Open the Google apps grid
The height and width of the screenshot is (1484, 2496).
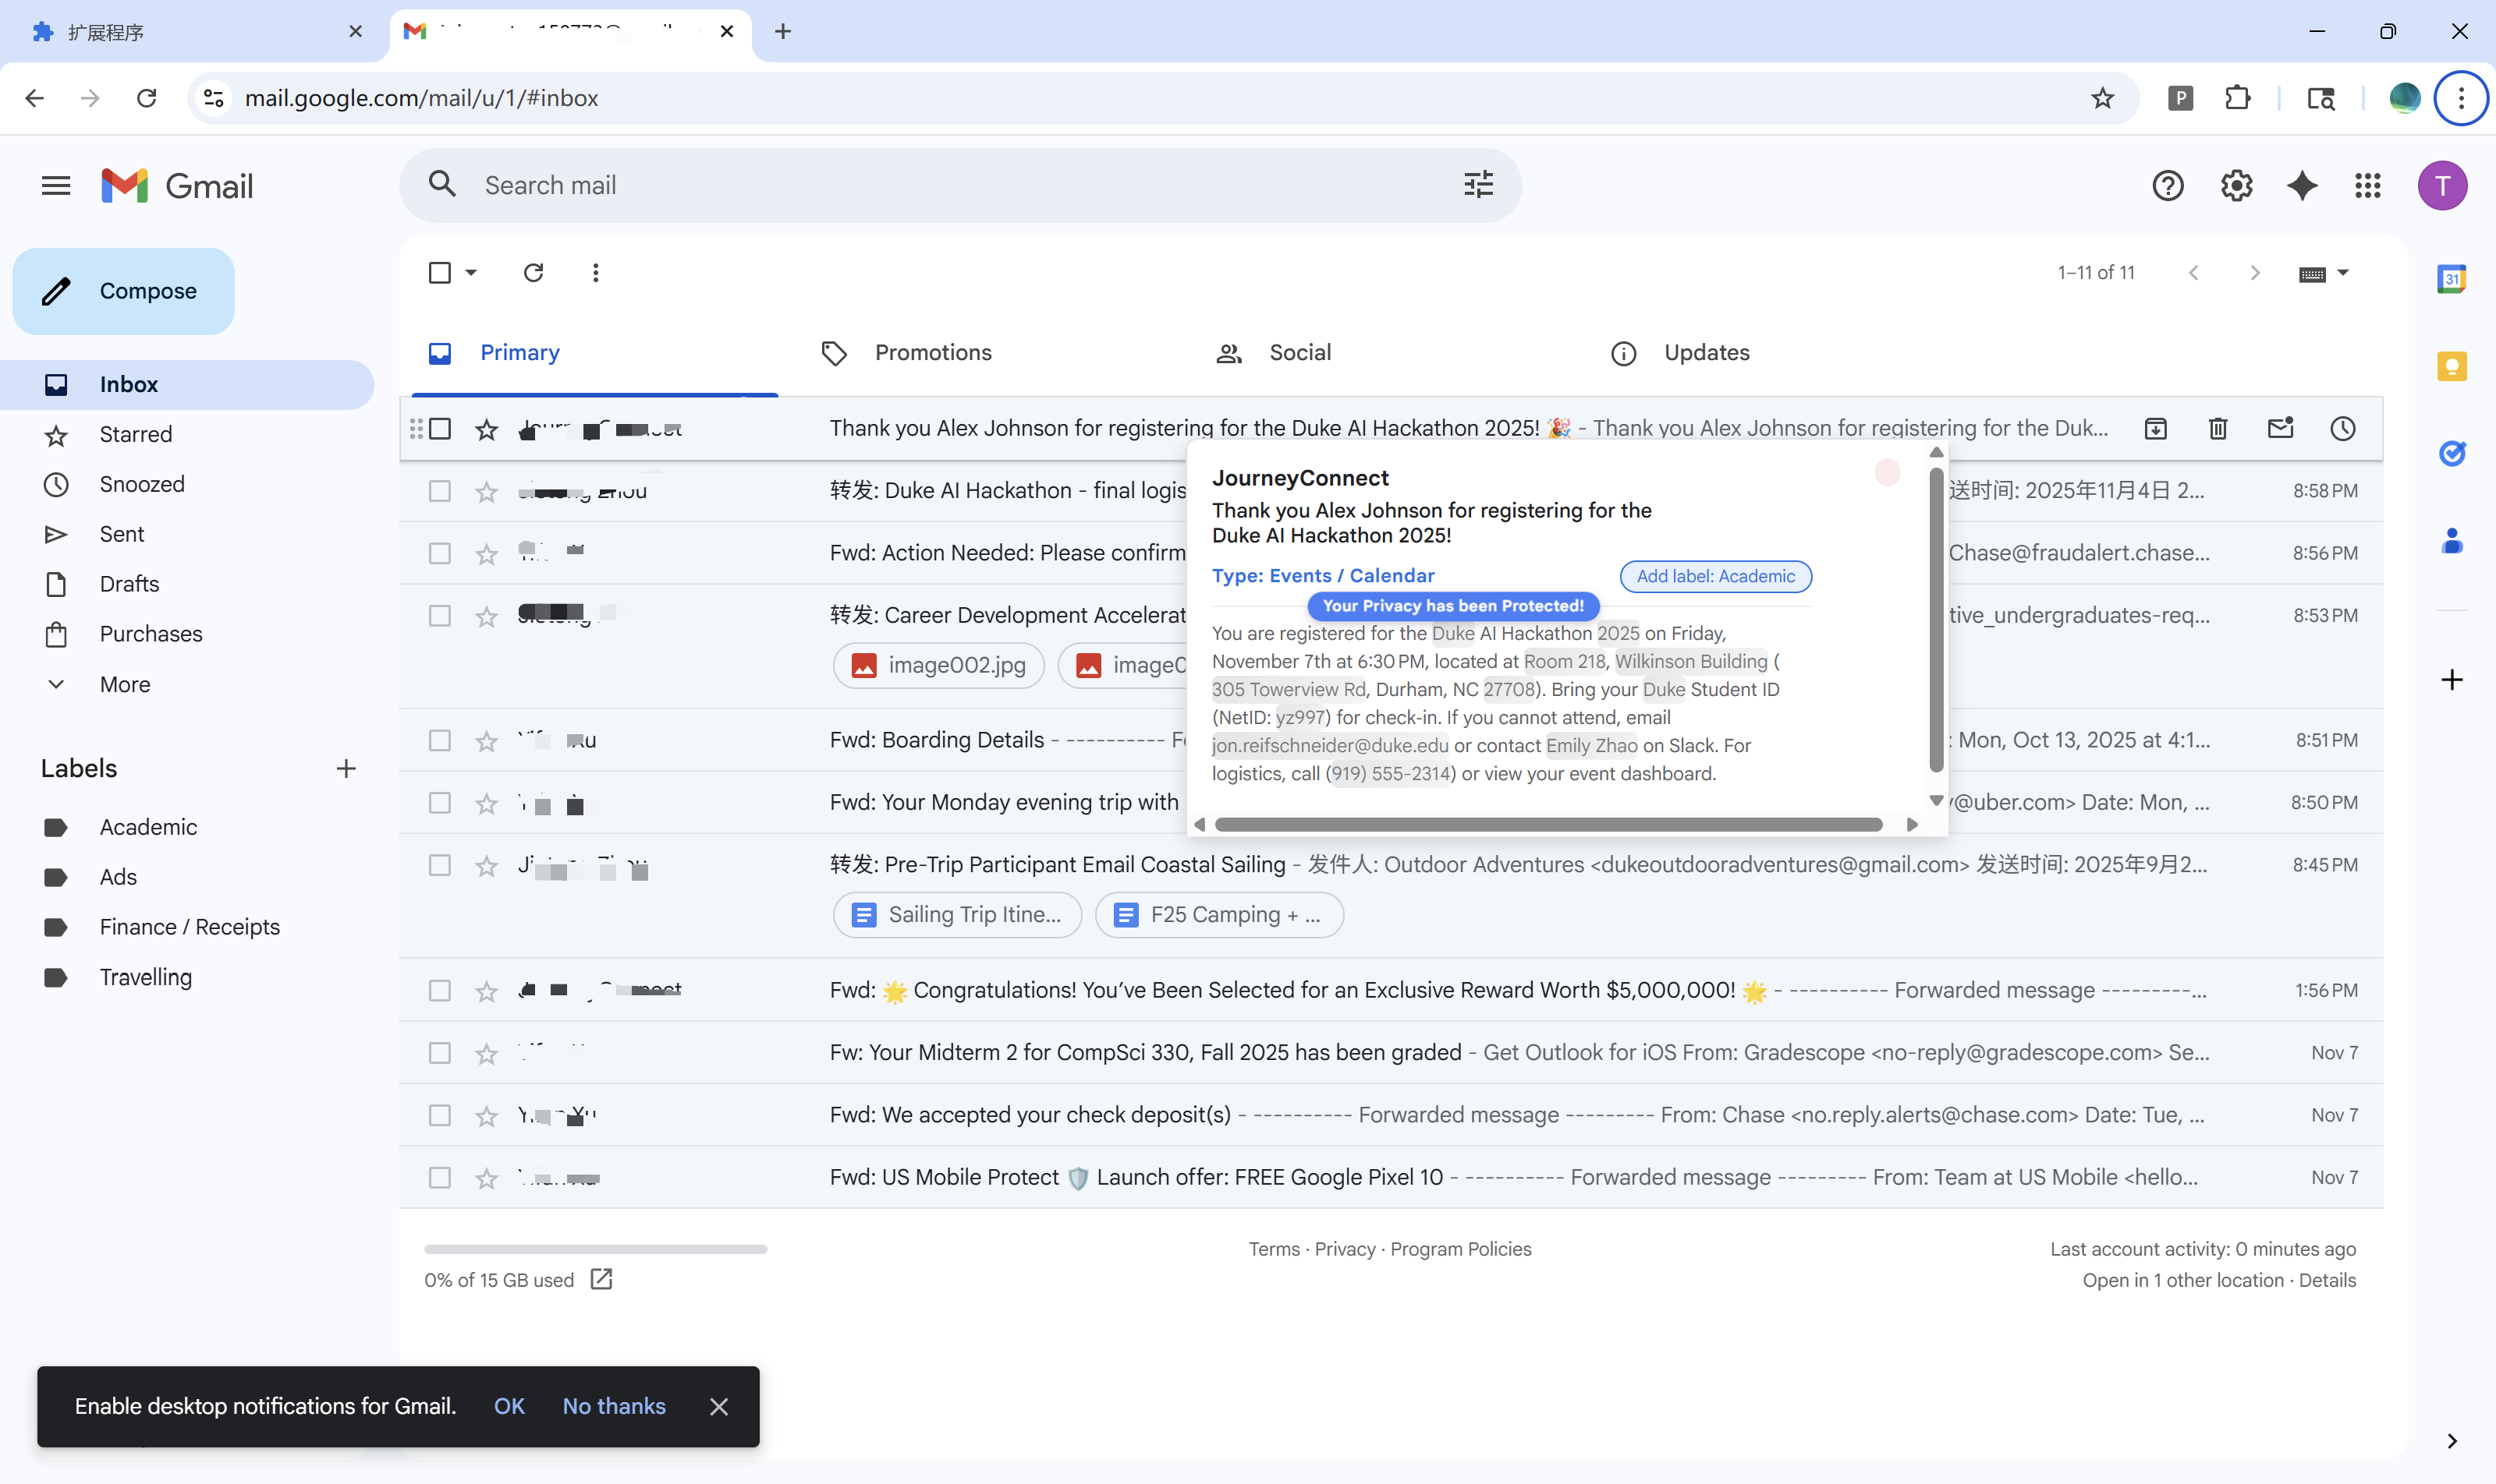(x=2367, y=186)
